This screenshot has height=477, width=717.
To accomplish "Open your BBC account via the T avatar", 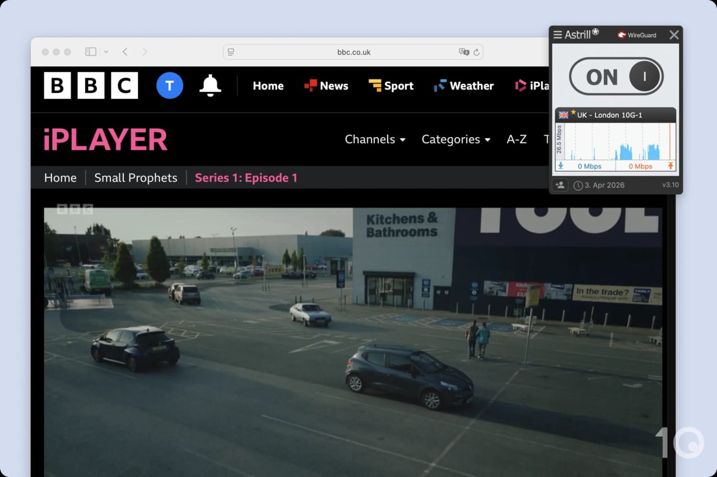I will (x=169, y=86).
